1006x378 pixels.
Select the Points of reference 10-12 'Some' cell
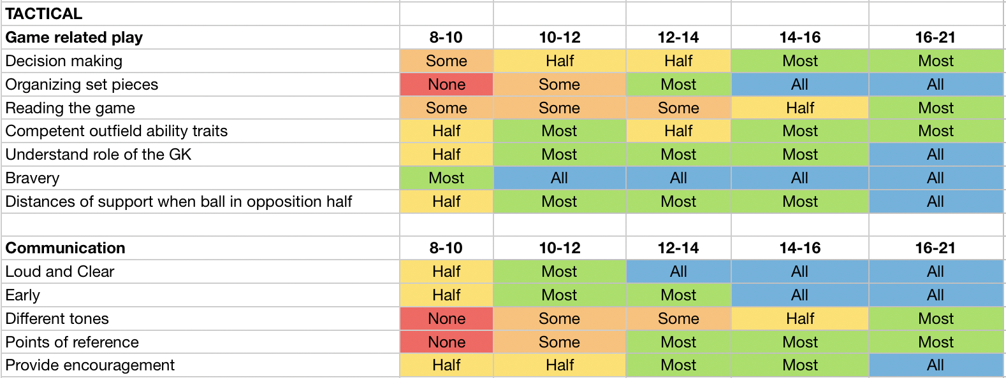point(559,342)
